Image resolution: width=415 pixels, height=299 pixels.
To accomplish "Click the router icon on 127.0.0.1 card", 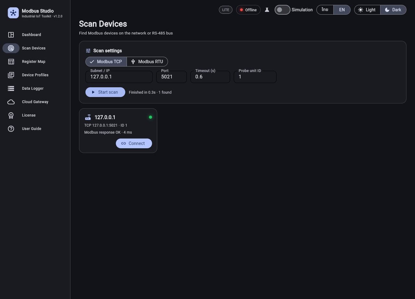I will 88,117.
